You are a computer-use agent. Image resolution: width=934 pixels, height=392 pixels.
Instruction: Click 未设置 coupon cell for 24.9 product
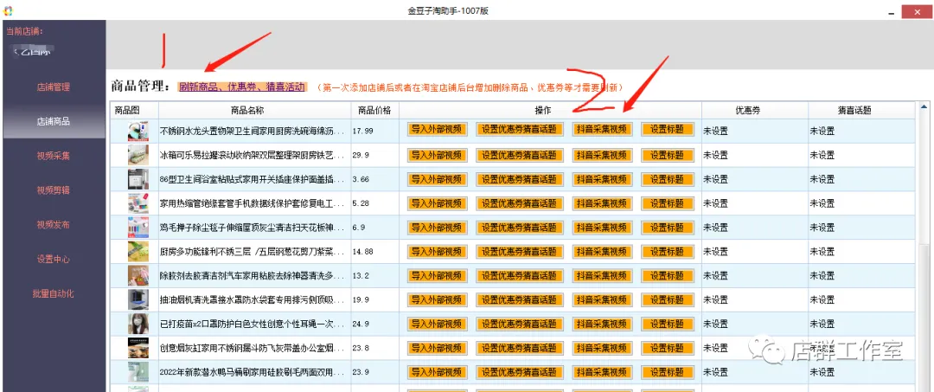(x=715, y=325)
